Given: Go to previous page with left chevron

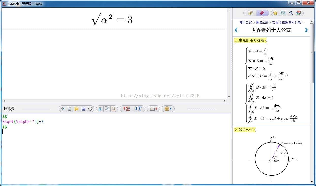Looking at the screenshot, I should click(x=236, y=30).
